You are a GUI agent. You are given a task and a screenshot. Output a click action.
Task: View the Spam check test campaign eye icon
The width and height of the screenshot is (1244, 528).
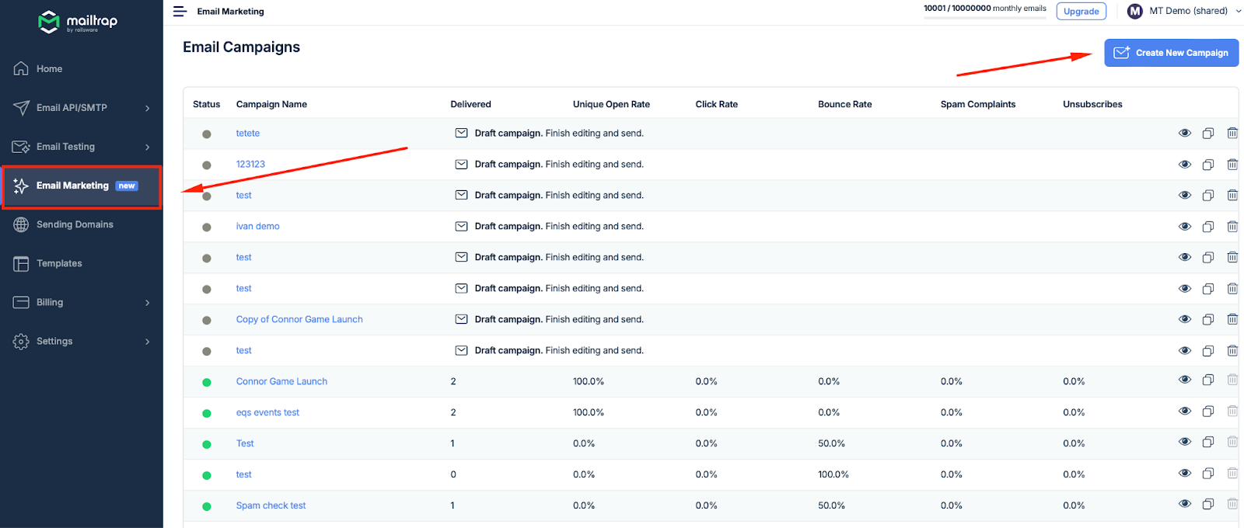click(x=1184, y=504)
